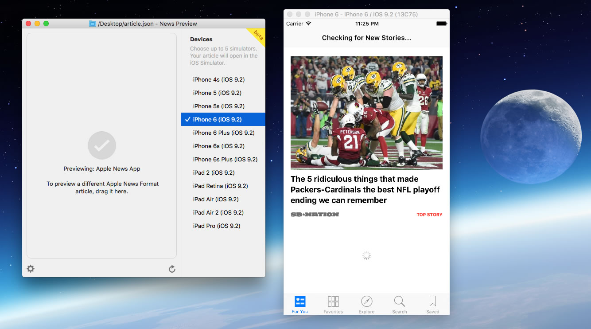591x329 pixels.
Task: Close the News Preview window
Action: coord(28,23)
